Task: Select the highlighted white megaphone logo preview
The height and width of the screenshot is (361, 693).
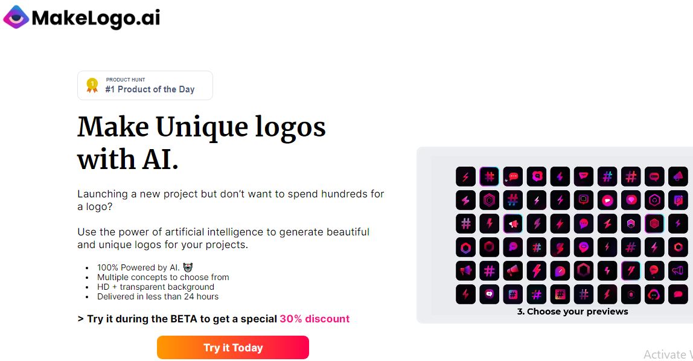Action: pos(513,224)
